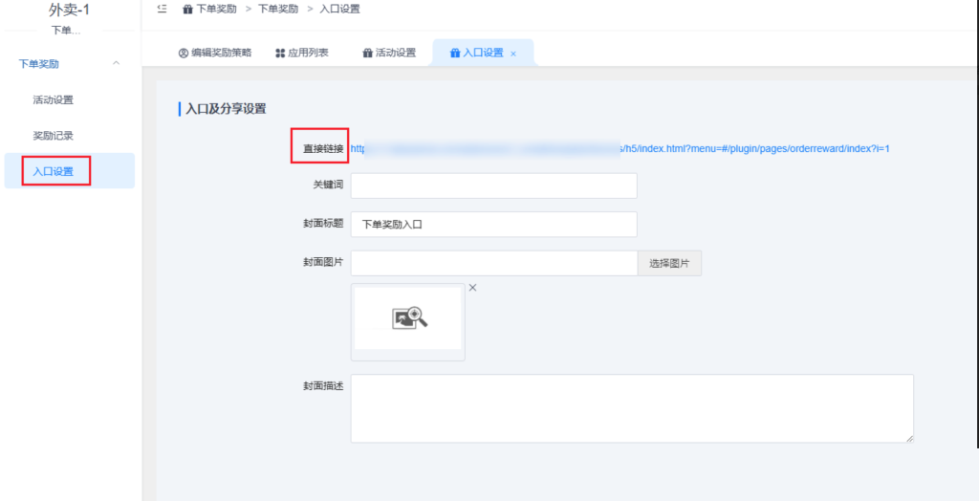
Task: Select 入口设置 in the left sidebar
Action: (54, 172)
